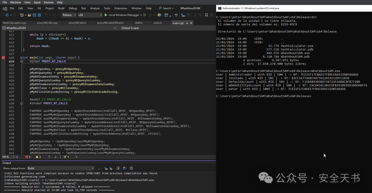Click the Find in Files folder icon
The width and height of the screenshot is (372, 193).
159,15
